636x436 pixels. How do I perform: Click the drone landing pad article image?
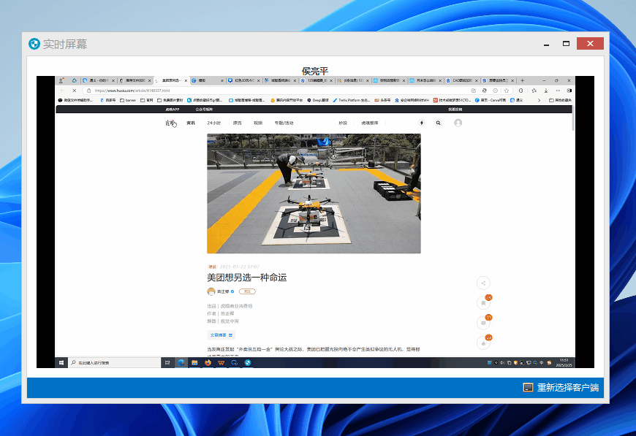(314, 194)
